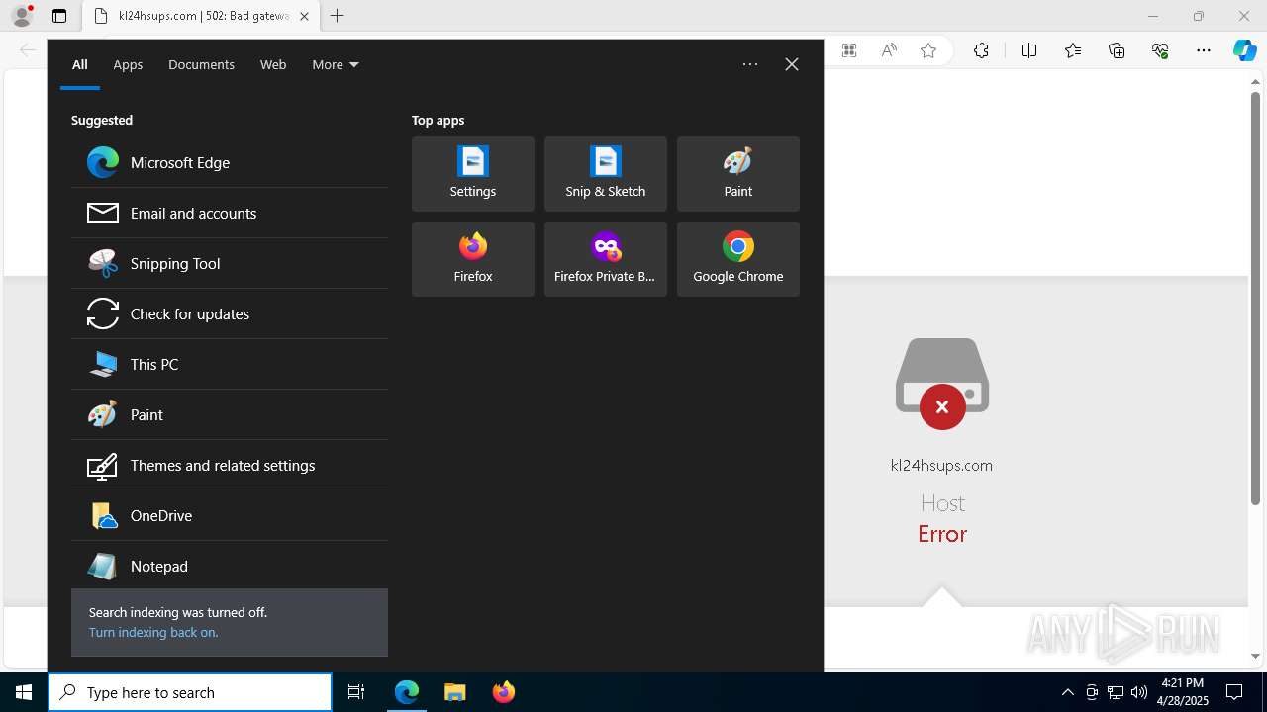Viewport: 1267px width, 712px height.
Task: Click Turn indexing back on link
Action: coord(153,632)
